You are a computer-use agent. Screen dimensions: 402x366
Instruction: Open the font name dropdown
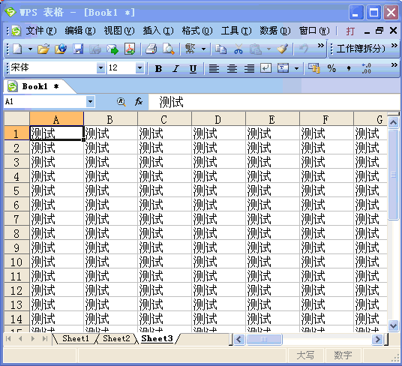(x=101, y=68)
